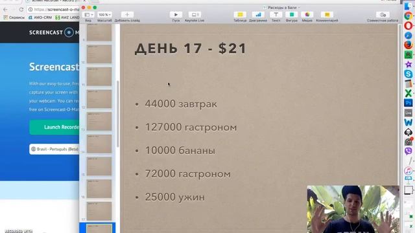Add a comment with the Комментарий icon

click(x=327, y=15)
